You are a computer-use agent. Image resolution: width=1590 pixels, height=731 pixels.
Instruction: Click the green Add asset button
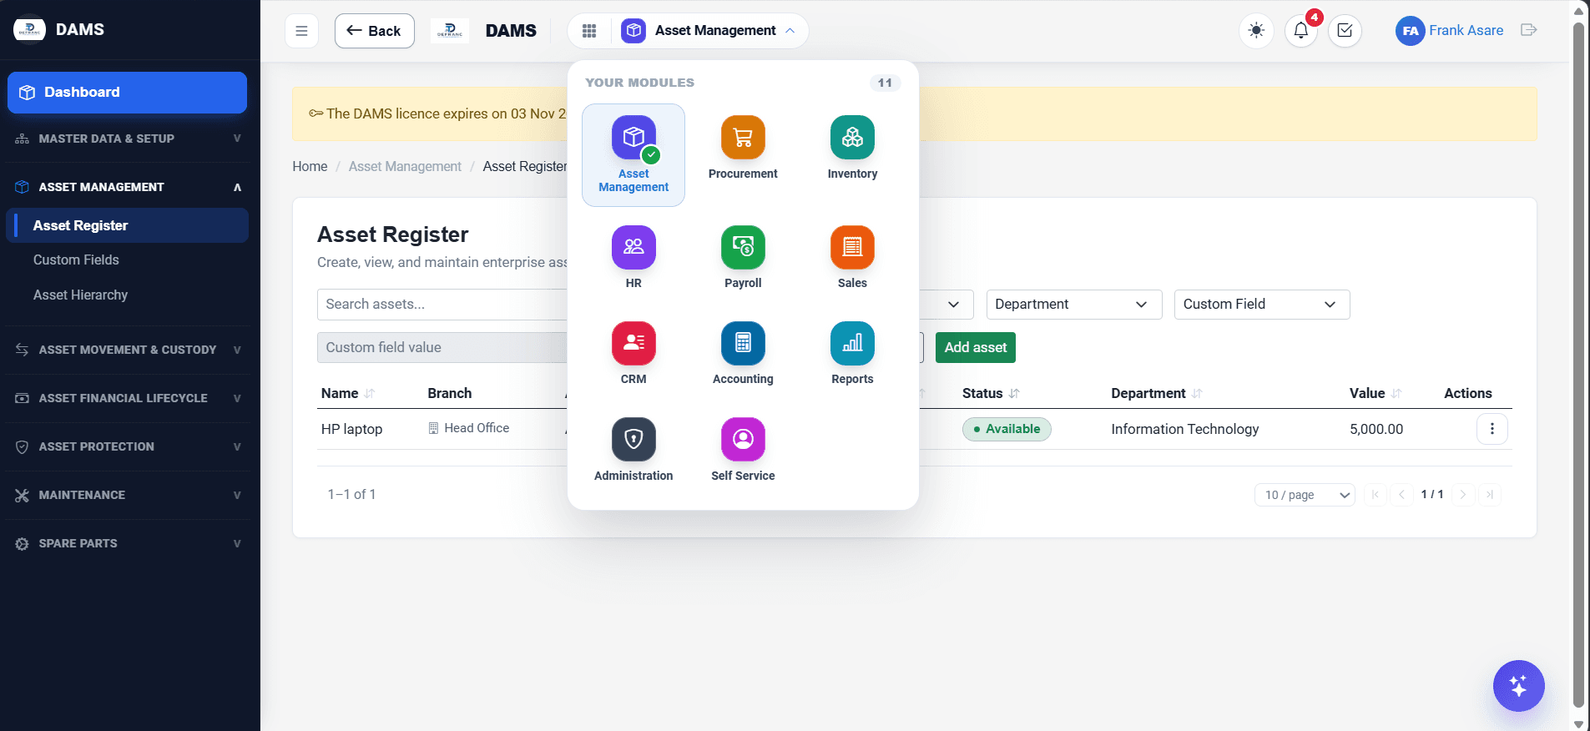(x=975, y=348)
